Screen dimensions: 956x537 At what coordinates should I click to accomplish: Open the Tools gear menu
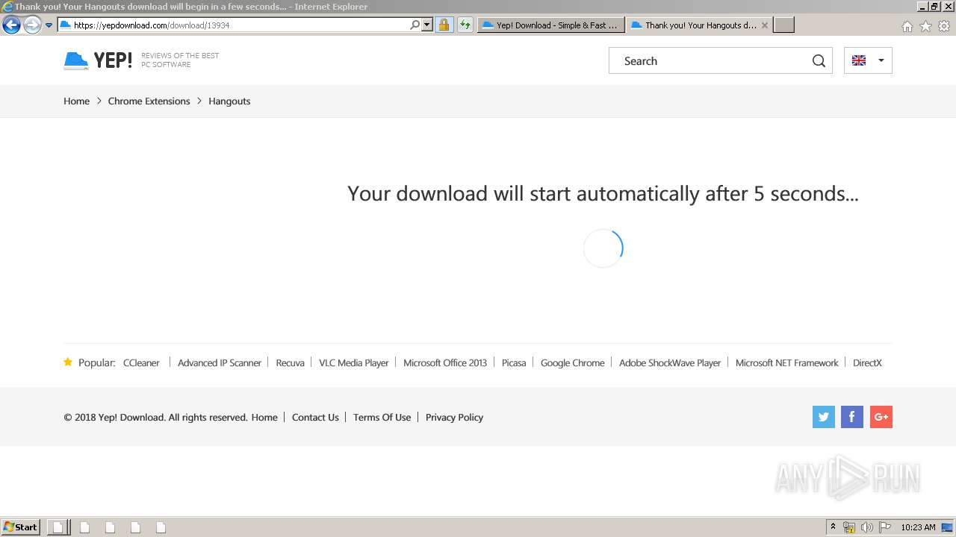[x=944, y=26]
